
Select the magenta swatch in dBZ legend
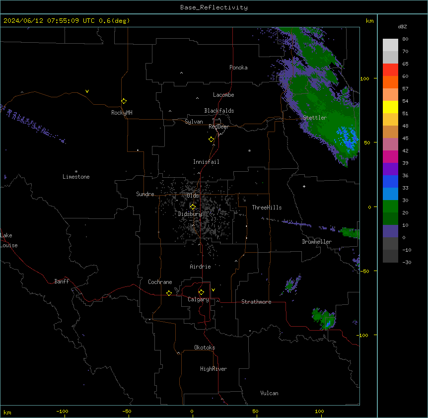pos(390,156)
